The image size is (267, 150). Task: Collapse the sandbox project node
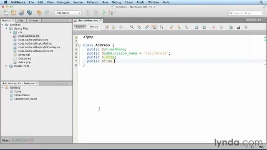click(x=3, y=25)
